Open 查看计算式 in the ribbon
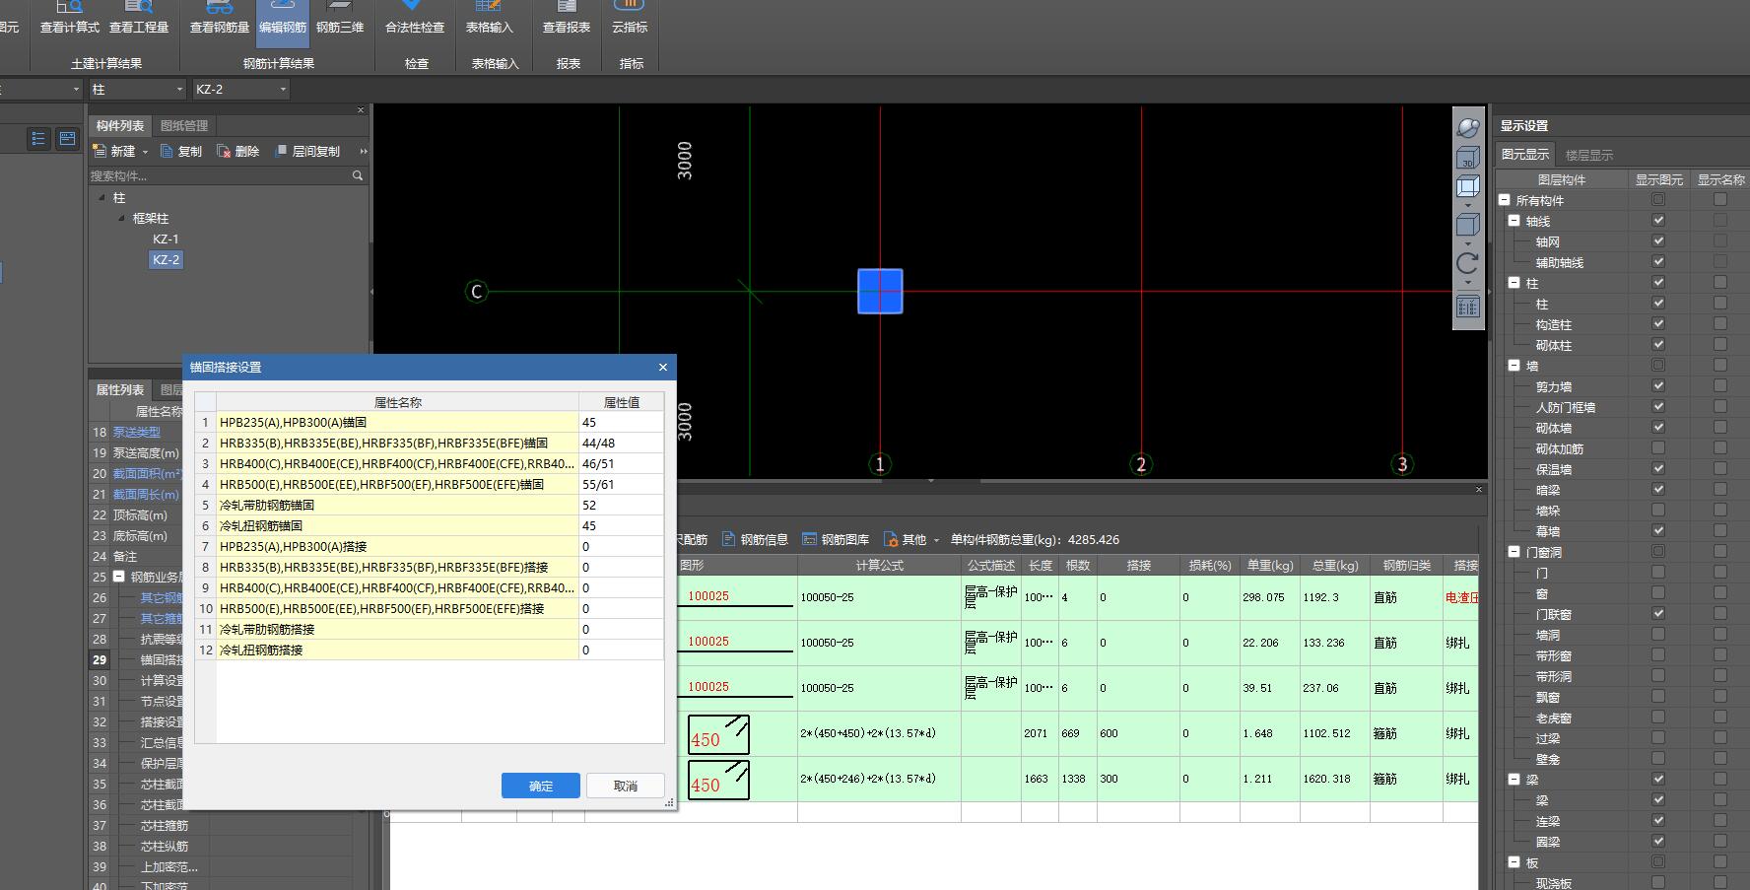 [x=69, y=20]
